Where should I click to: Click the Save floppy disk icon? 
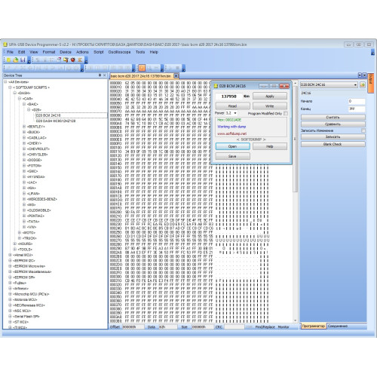(x=23, y=60)
